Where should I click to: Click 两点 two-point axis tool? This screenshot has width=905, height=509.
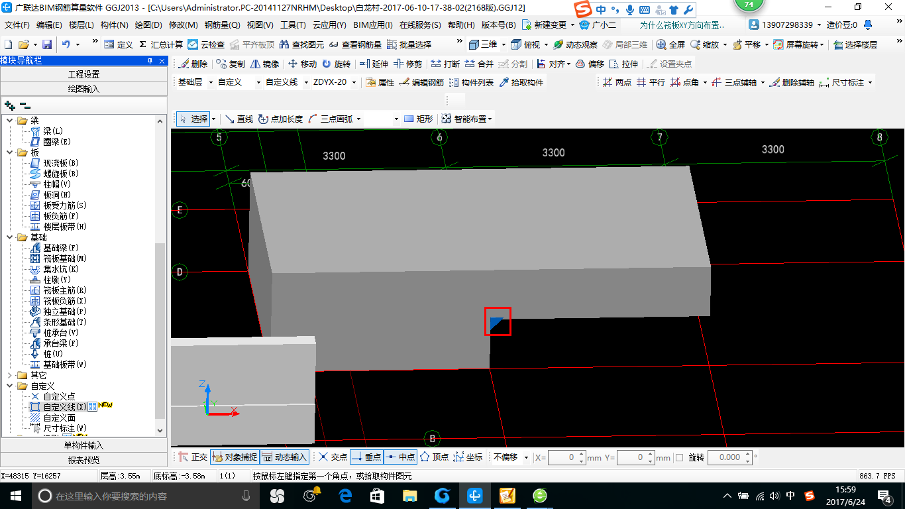coord(617,83)
